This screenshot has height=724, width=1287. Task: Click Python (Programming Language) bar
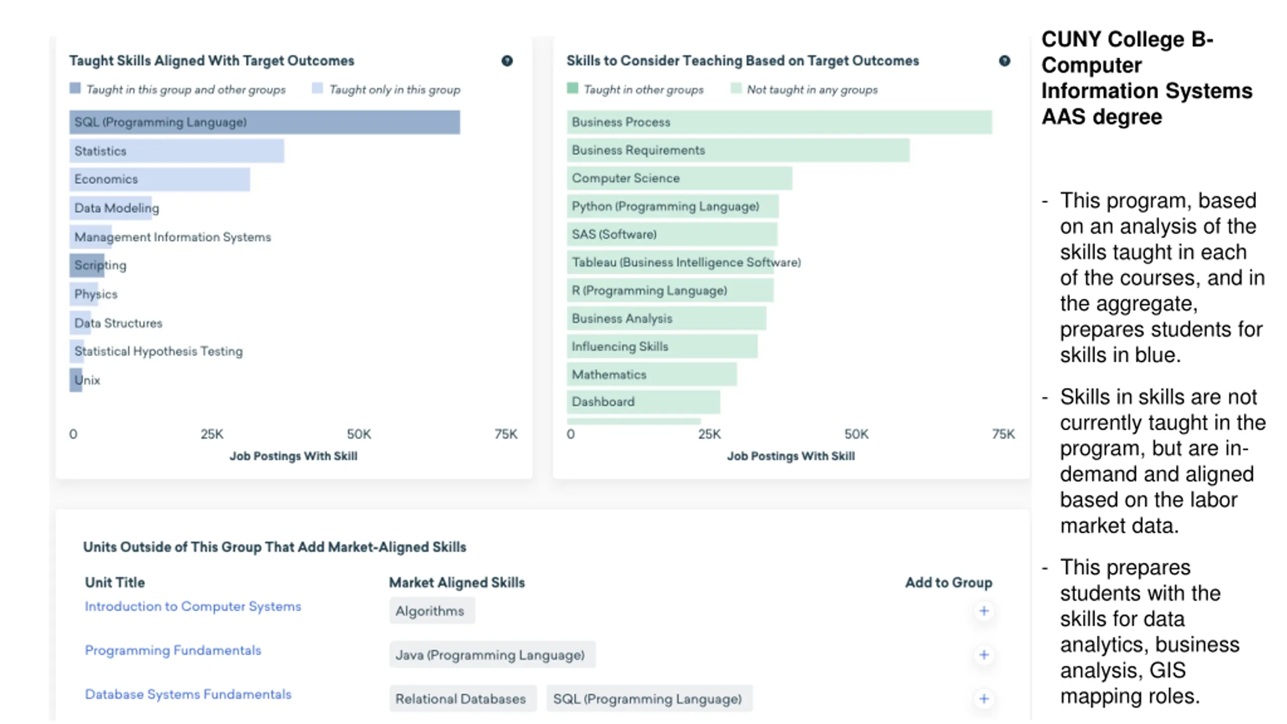point(672,206)
